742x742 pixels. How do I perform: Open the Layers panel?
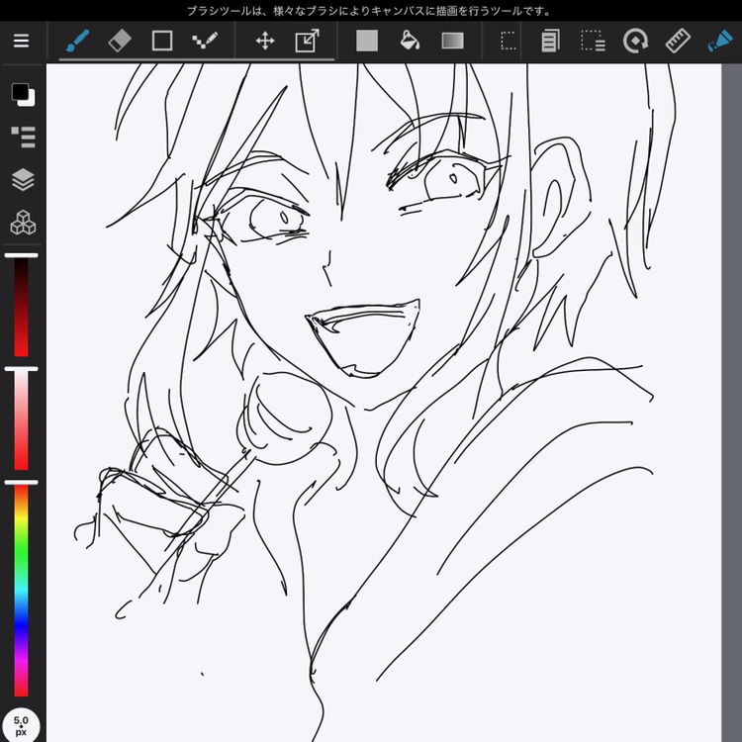click(23, 180)
